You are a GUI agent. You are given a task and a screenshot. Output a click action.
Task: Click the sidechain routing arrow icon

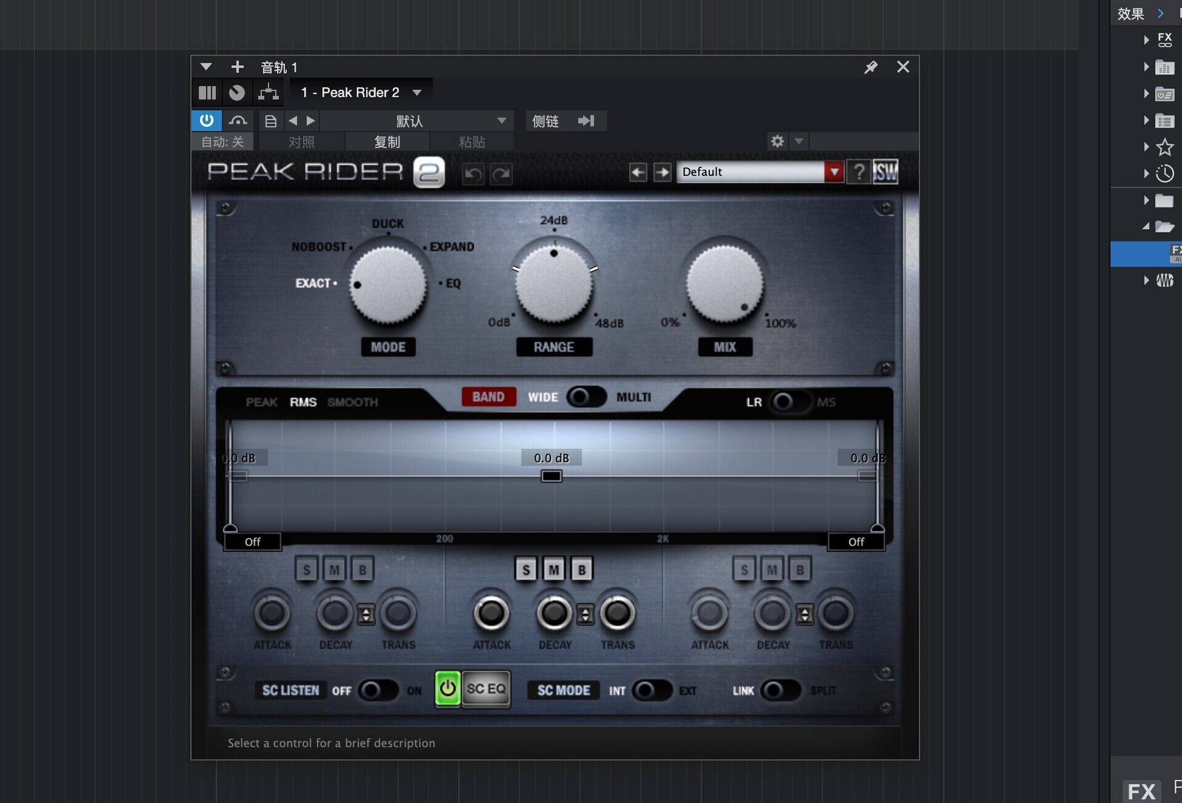point(587,121)
